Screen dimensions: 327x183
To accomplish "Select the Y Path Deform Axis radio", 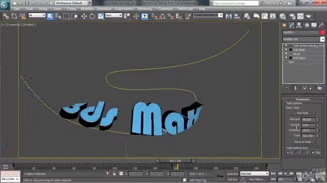I will [x=296, y=152].
